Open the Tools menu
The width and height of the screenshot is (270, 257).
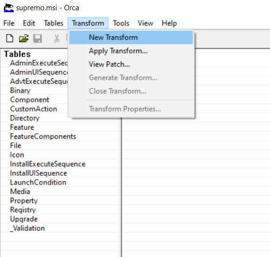(121, 23)
